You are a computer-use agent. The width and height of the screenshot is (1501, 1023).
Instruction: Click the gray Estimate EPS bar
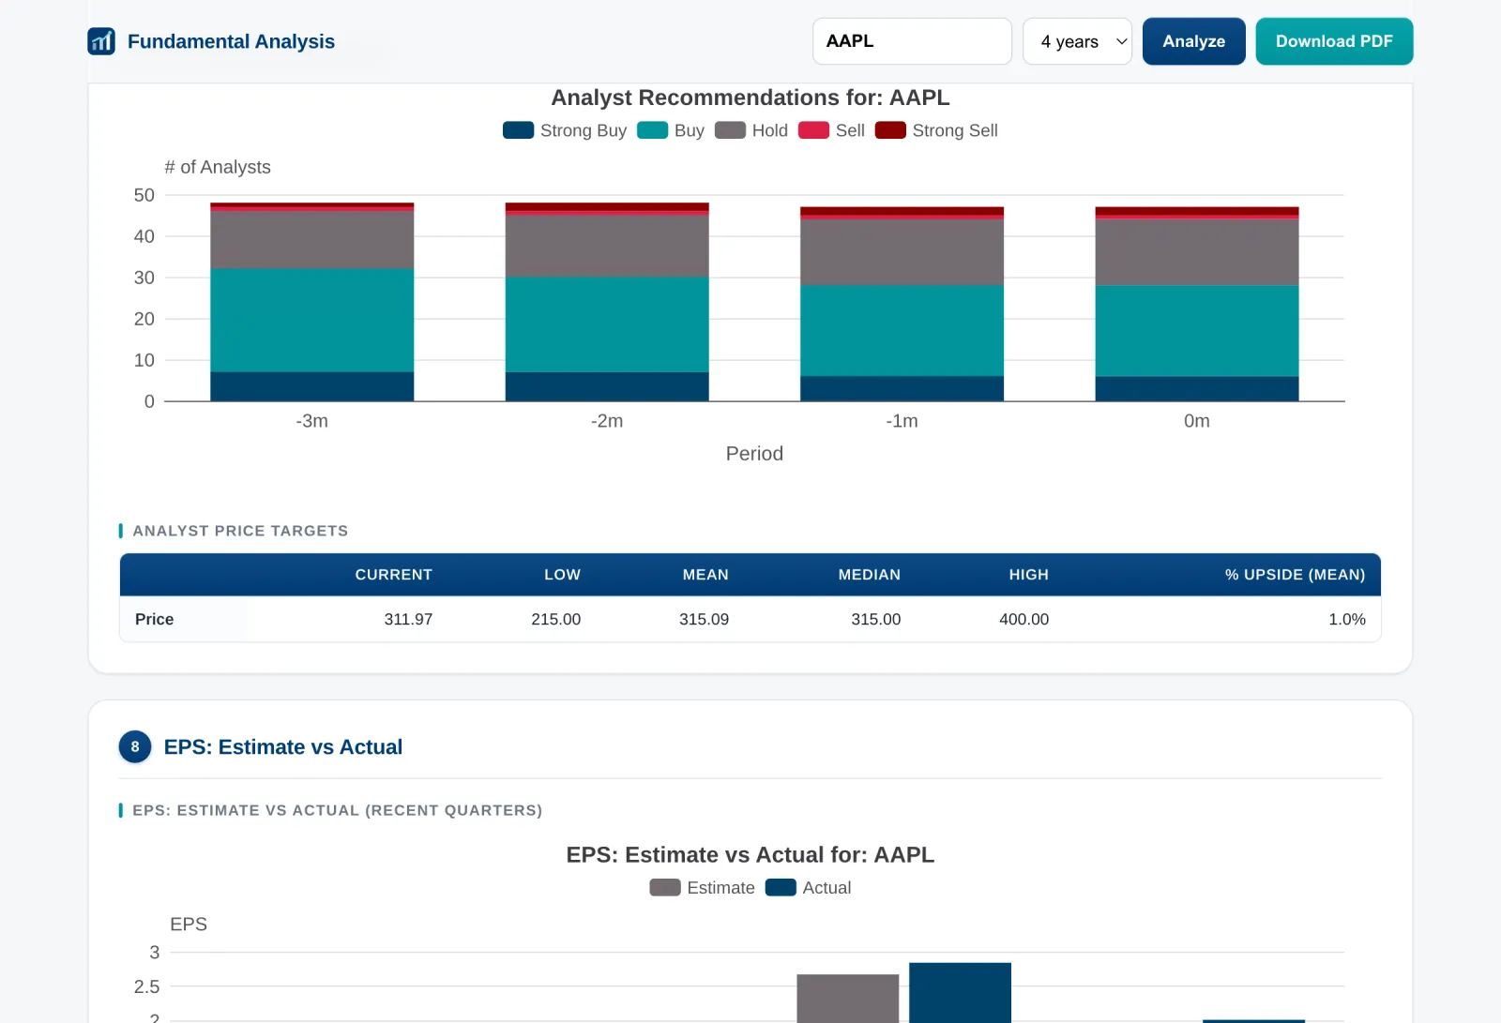coord(848,998)
